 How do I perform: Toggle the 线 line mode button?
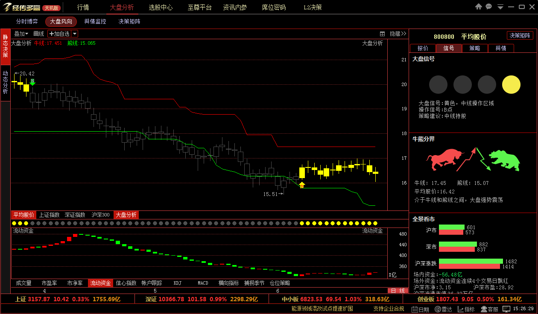coord(402,291)
